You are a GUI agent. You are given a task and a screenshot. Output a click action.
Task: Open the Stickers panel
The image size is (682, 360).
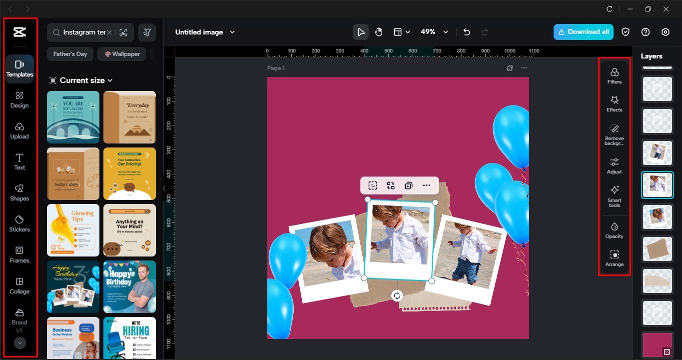[19, 223]
